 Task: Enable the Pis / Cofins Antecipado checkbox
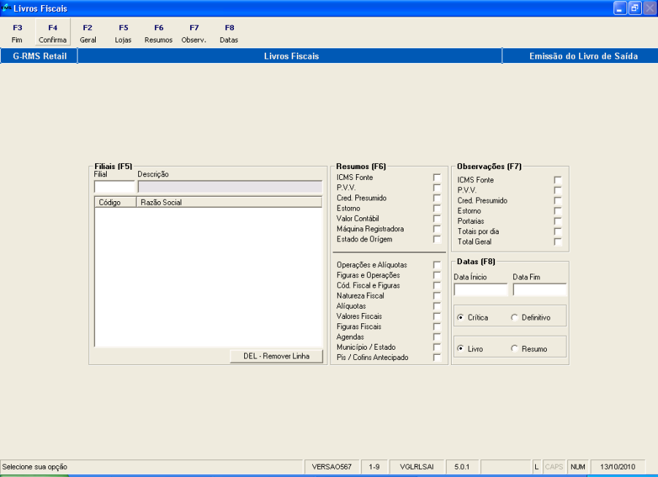[437, 357]
